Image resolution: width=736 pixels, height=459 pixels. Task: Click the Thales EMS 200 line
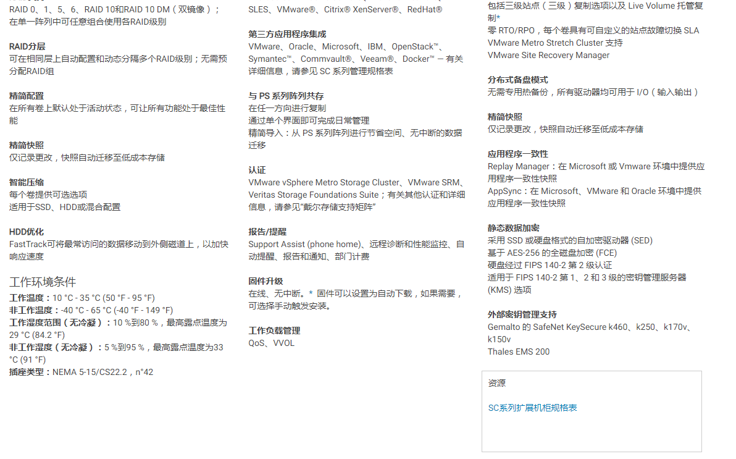click(519, 352)
